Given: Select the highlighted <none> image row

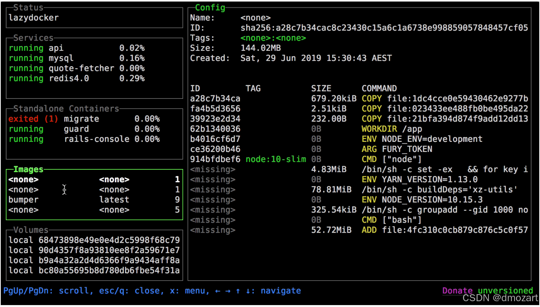Looking at the screenshot, I should click(x=94, y=179).
